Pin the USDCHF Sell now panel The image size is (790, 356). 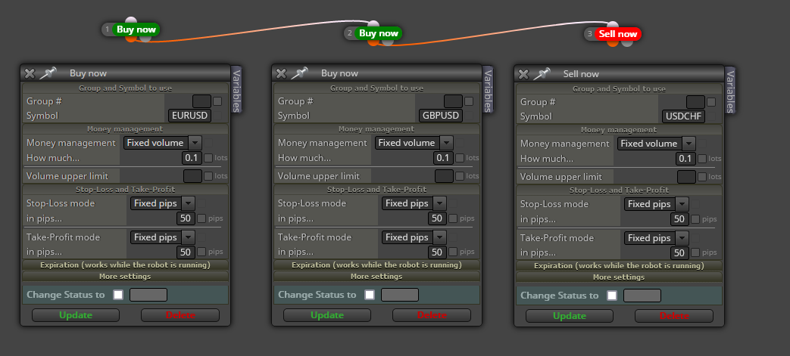[x=541, y=74]
